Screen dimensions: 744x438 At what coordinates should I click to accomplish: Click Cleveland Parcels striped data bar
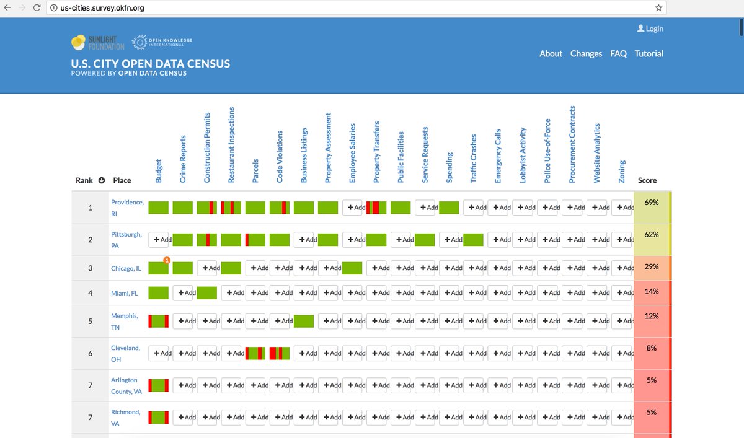[255, 353]
